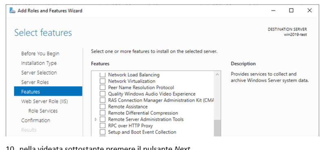Image resolution: width=335 pixels, height=150 pixels.
Task: Enable Peer Name Resolution Protocol checkbox
Action: (x=103, y=88)
